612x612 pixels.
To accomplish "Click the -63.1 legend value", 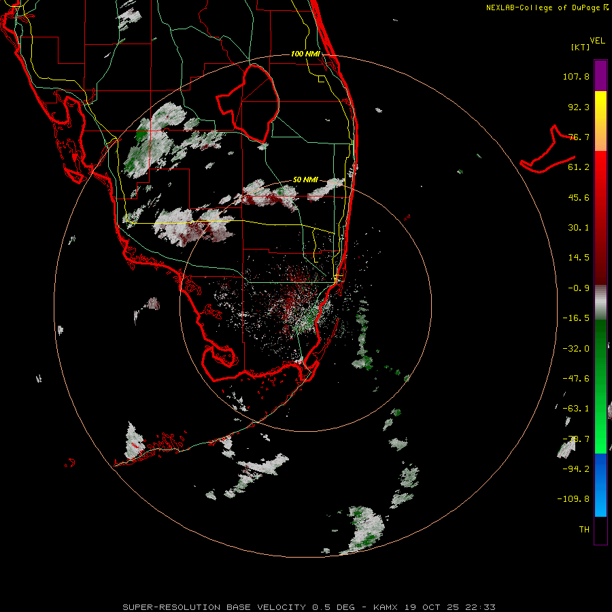I will click(x=576, y=409).
